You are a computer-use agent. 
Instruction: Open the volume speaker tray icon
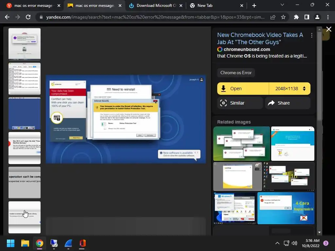pos(294,243)
